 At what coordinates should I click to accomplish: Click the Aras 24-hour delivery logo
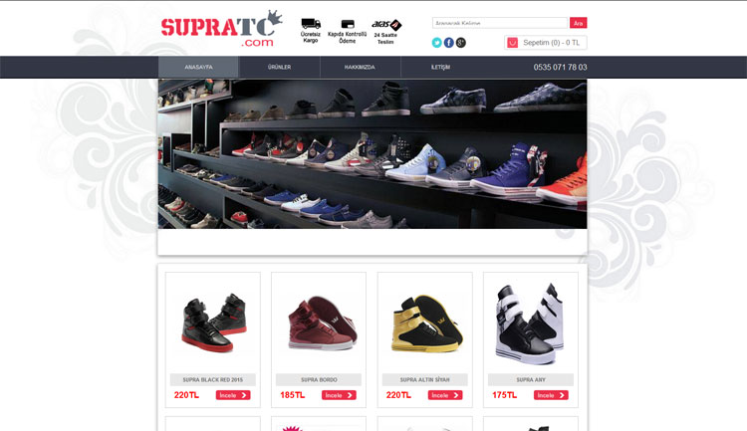(386, 25)
